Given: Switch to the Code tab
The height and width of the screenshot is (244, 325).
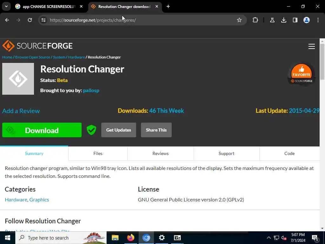Looking at the screenshot, I should [x=289, y=153].
